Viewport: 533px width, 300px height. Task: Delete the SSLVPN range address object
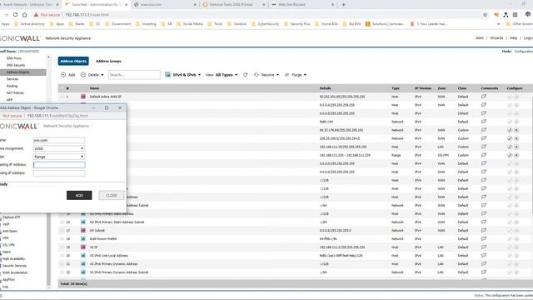[x=516, y=155]
